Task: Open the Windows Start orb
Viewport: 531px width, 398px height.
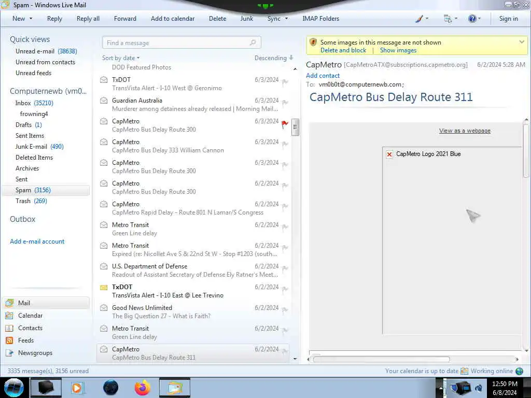Action: [x=14, y=388]
